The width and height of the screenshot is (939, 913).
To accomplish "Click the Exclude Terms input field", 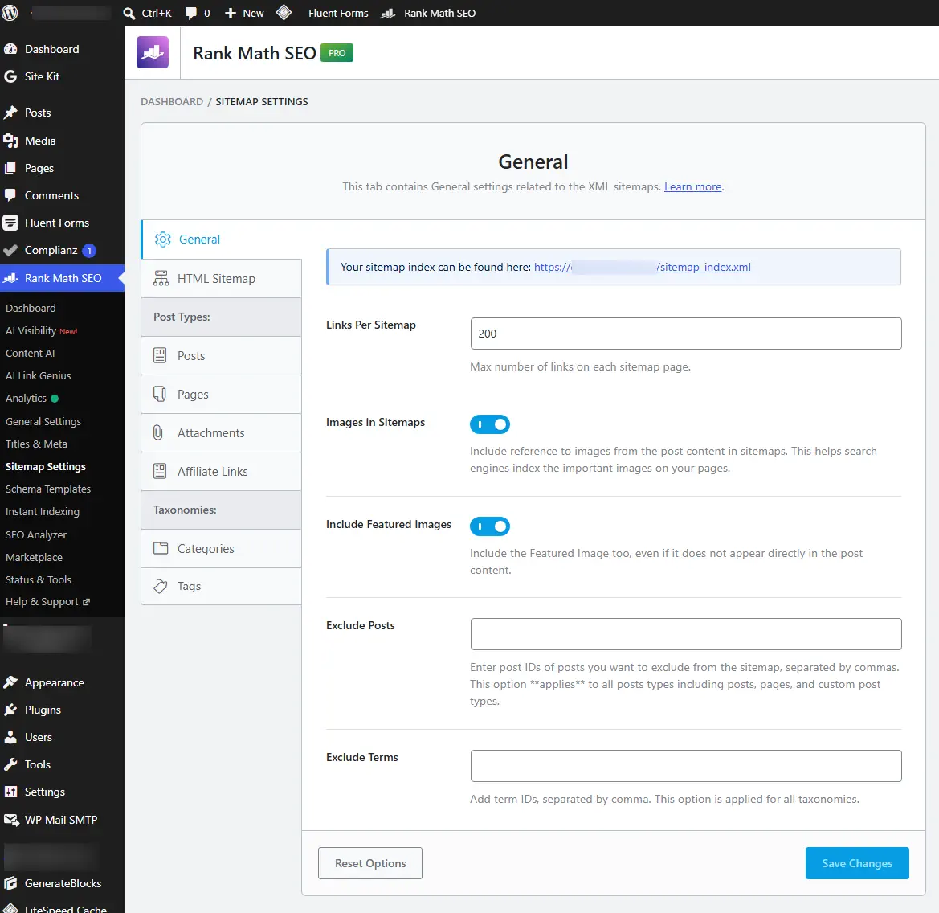I will pos(686,766).
